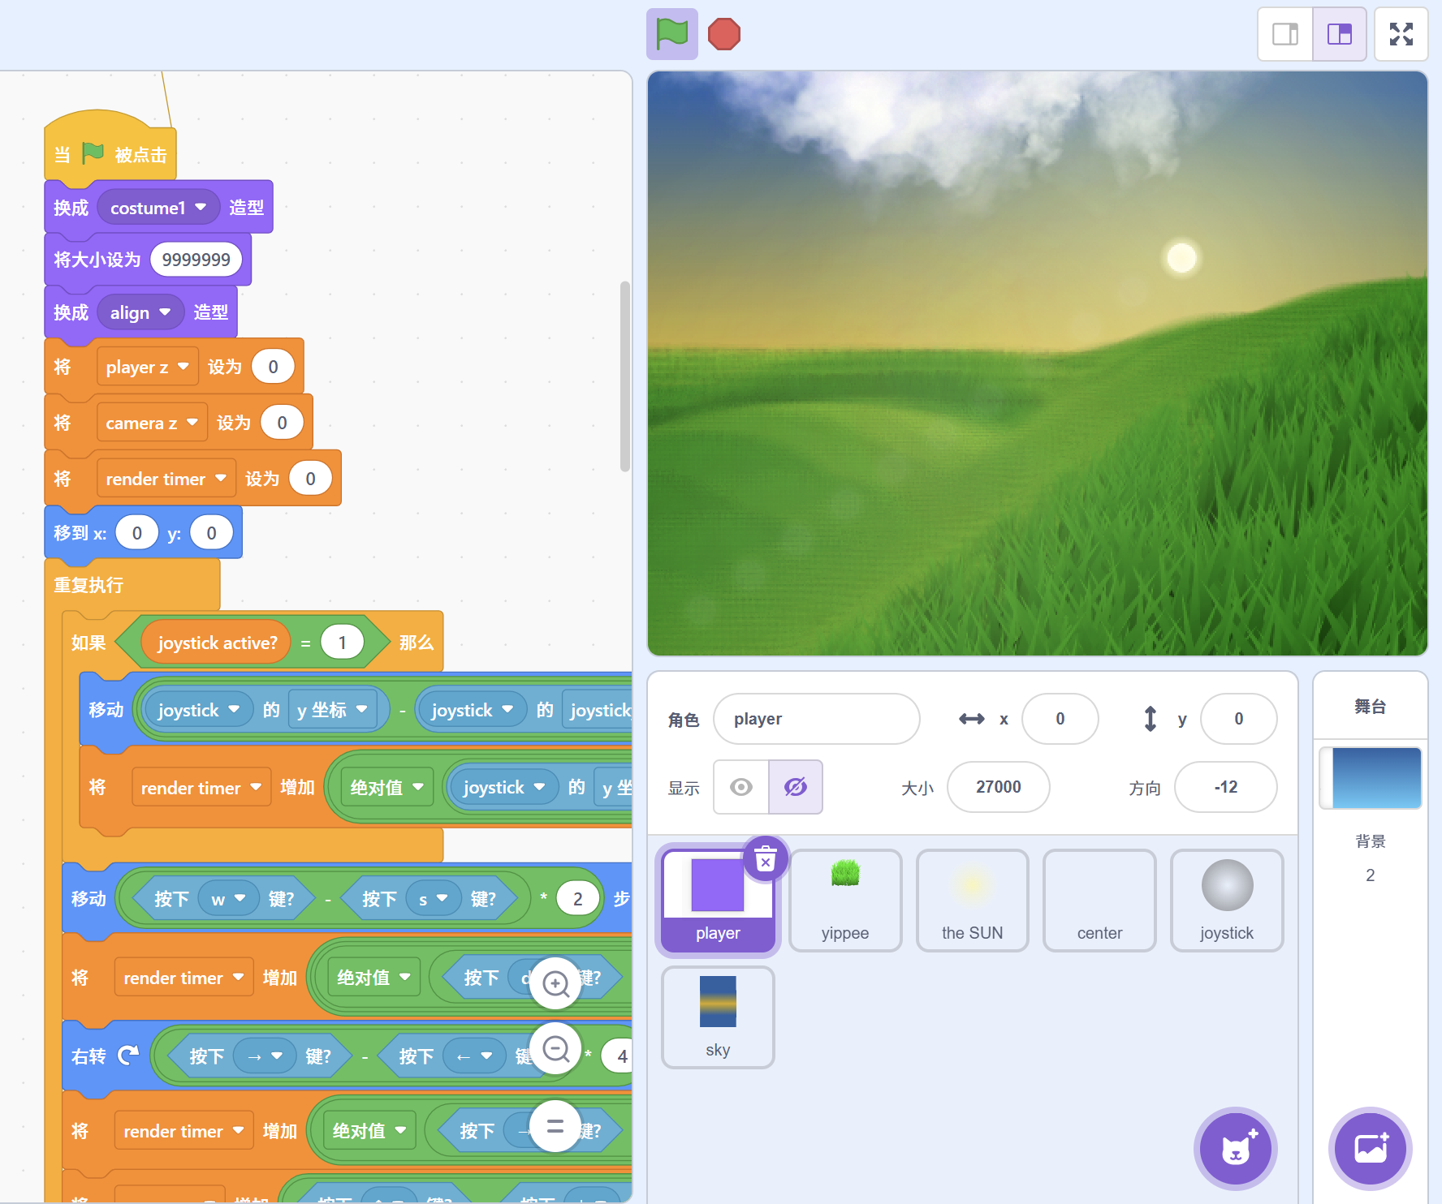
Task: Select the sky sprite
Action: pos(718,1017)
